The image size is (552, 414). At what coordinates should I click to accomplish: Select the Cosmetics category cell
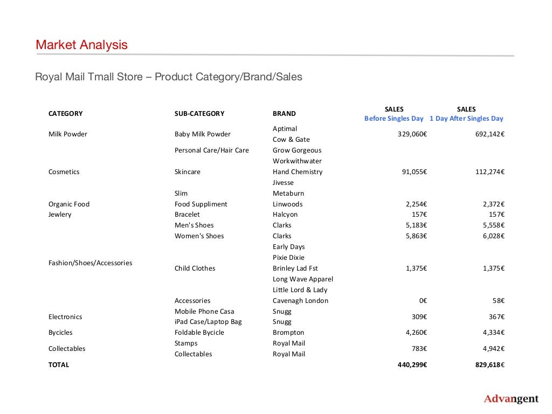(64, 172)
